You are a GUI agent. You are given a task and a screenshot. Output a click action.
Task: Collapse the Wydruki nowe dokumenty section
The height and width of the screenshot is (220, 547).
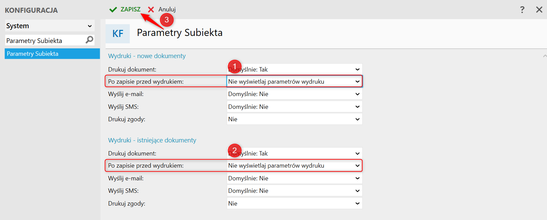[x=544, y=56]
